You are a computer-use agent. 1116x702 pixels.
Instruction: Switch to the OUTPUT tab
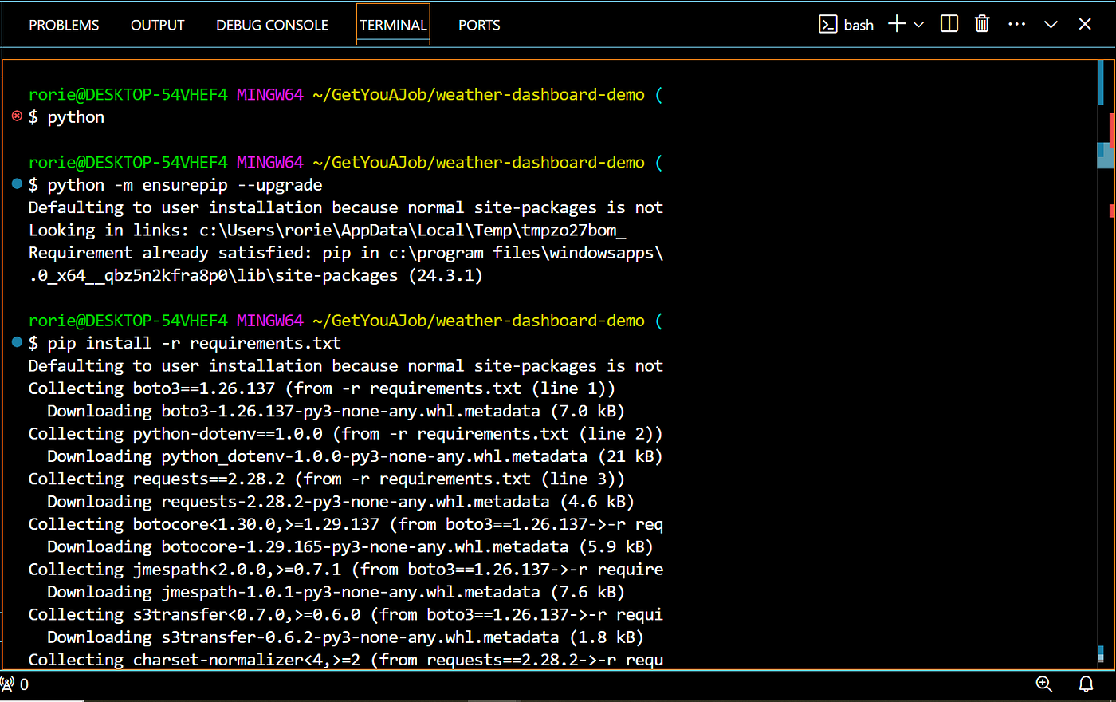157,25
